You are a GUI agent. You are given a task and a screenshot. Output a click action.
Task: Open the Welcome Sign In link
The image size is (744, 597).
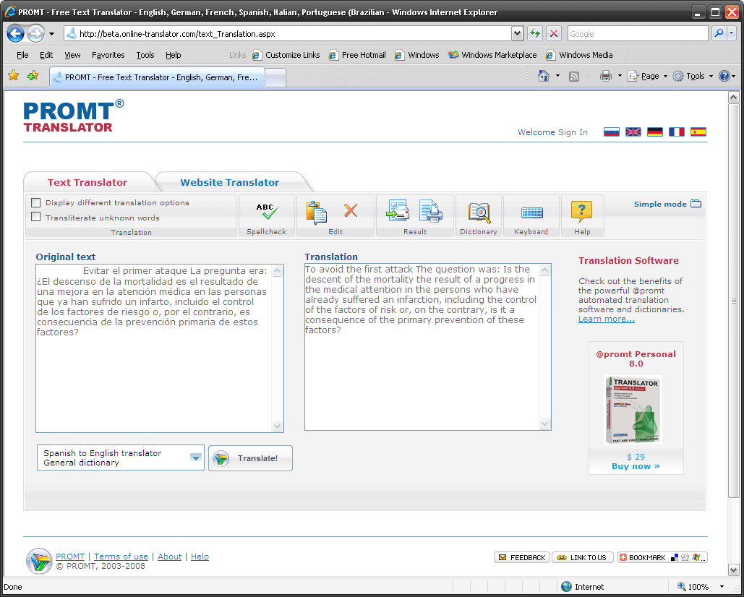[x=552, y=132]
